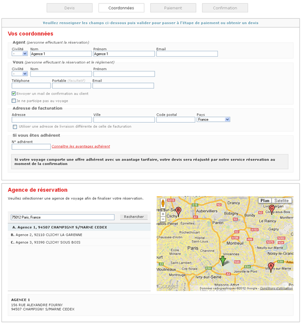Zoom in on the map with plus button

[163, 214]
